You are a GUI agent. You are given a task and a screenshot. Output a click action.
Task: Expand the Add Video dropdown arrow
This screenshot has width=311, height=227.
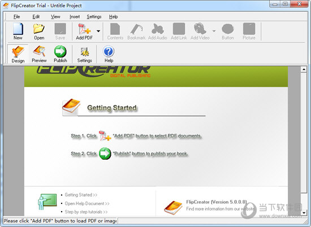point(214,31)
